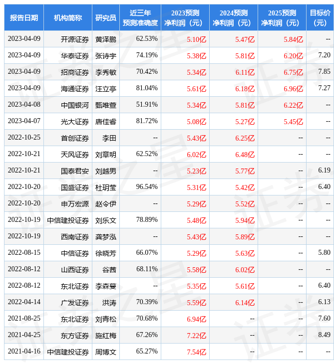Click analyst name 徐晓芳

pos(106,253)
